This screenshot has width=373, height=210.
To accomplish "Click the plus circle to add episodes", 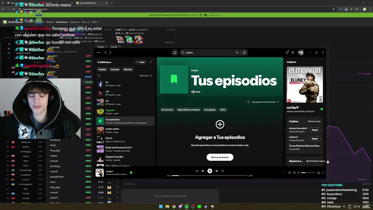I will 220,125.
